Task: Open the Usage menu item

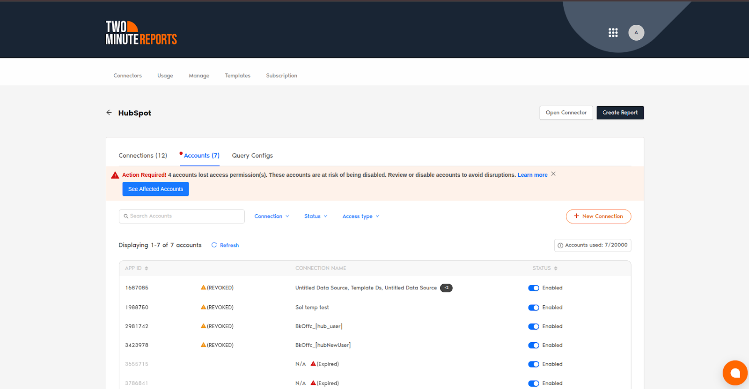Action: point(165,76)
